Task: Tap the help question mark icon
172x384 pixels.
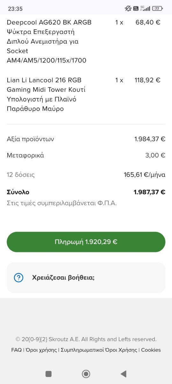Action: (19, 277)
